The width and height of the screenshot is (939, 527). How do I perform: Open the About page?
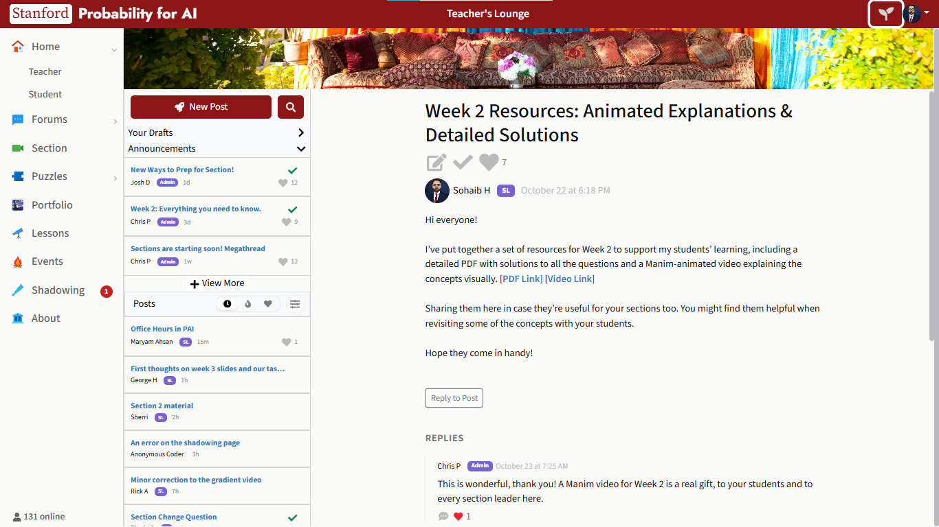[x=45, y=318]
